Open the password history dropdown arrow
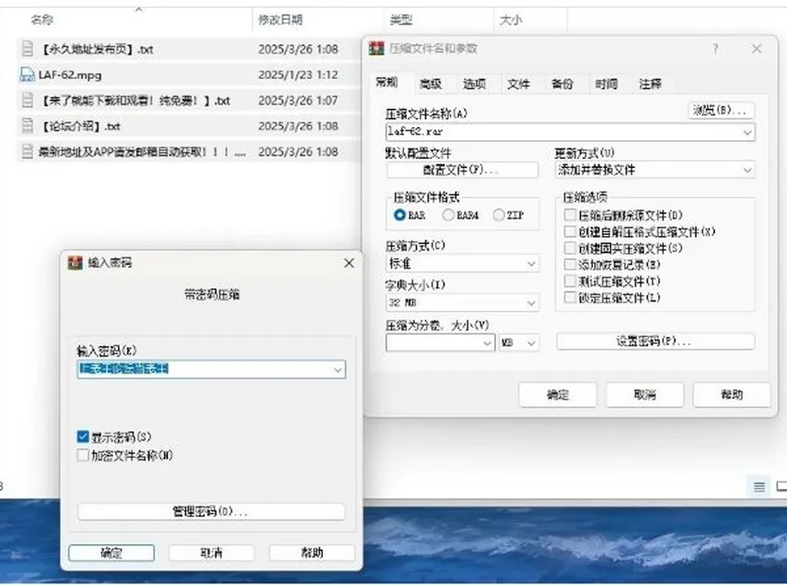This screenshot has height=585, width=787. point(338,370)
